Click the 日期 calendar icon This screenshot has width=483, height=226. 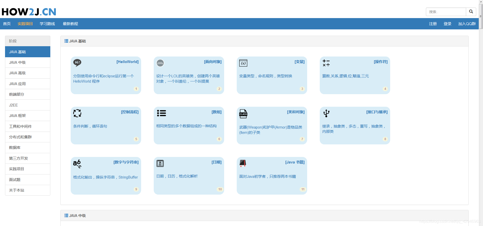pos(160,163)
